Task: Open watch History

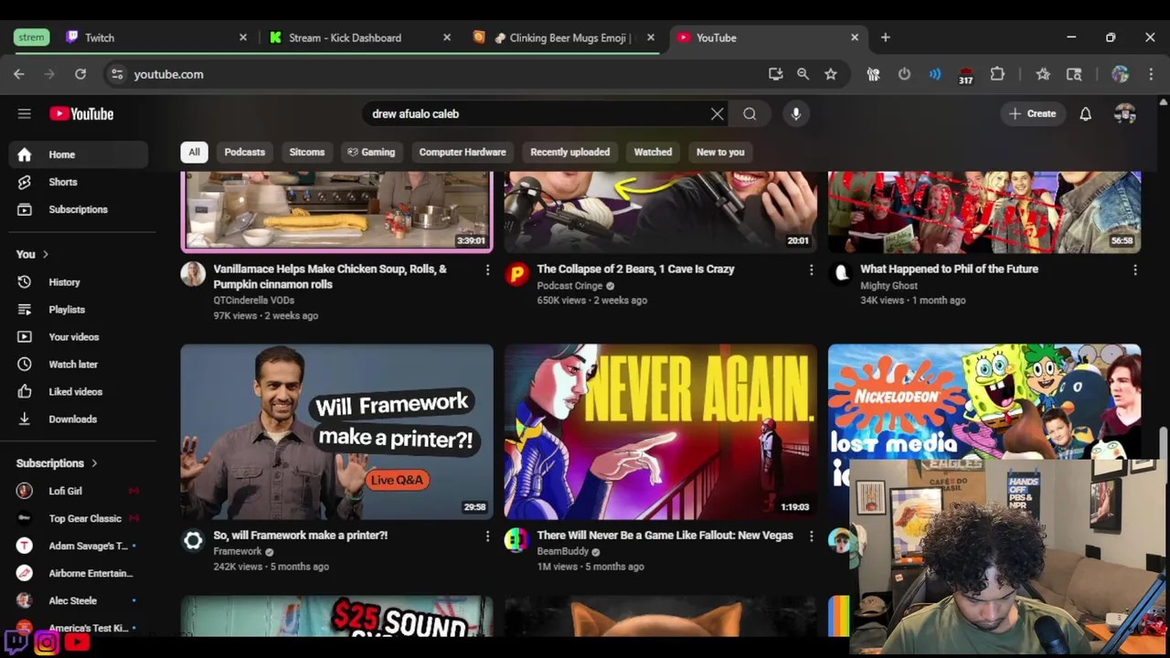Action: 79,282
